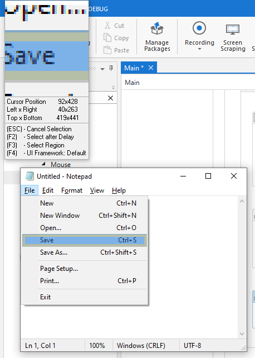Maximize the Notepad window
The width and height of the screenshot is (255, 358).
[x=208, y=176]
